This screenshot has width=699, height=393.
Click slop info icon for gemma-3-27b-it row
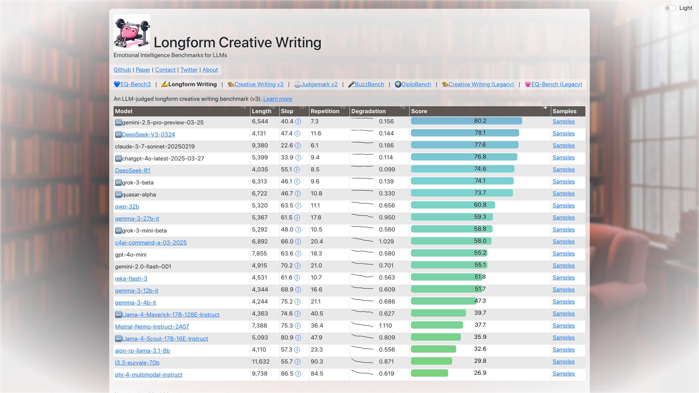click(x=297, y=218)
